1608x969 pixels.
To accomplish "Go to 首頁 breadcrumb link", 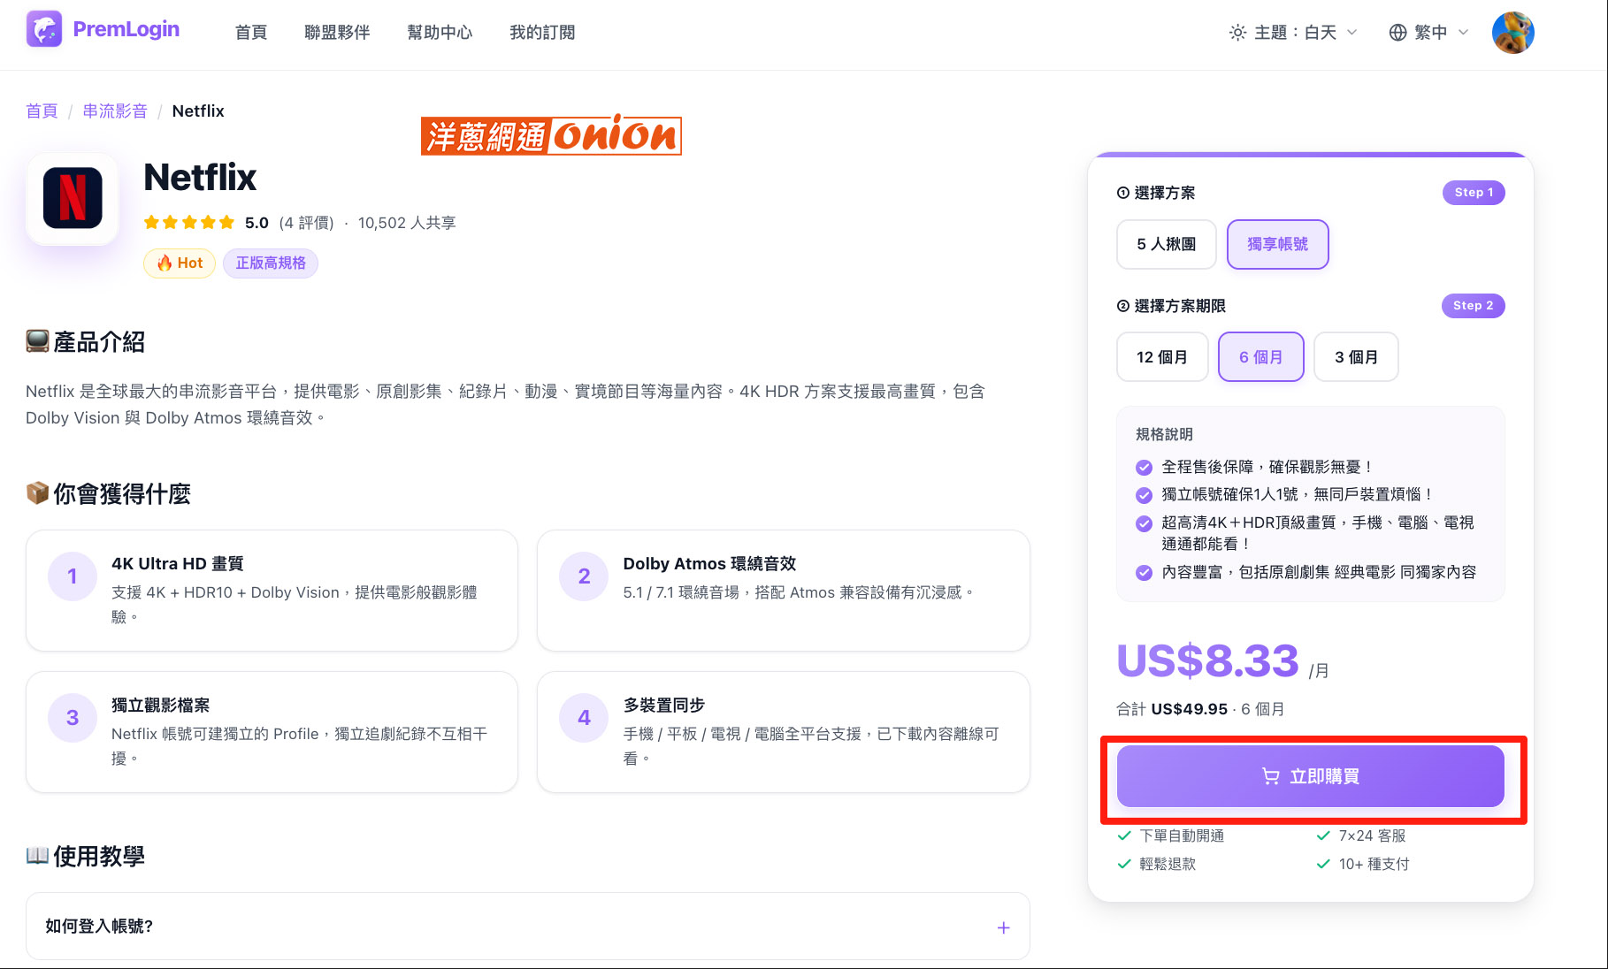I will click(42, 111).
